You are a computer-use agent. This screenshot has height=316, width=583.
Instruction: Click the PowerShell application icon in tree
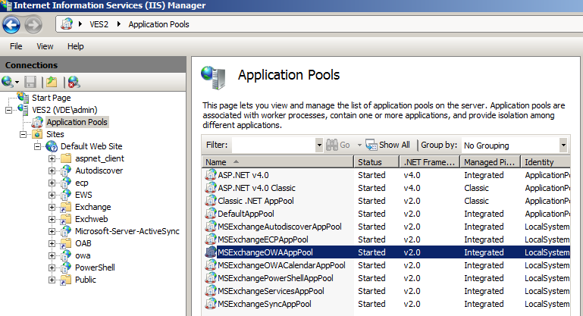click(x=66, y=268)
